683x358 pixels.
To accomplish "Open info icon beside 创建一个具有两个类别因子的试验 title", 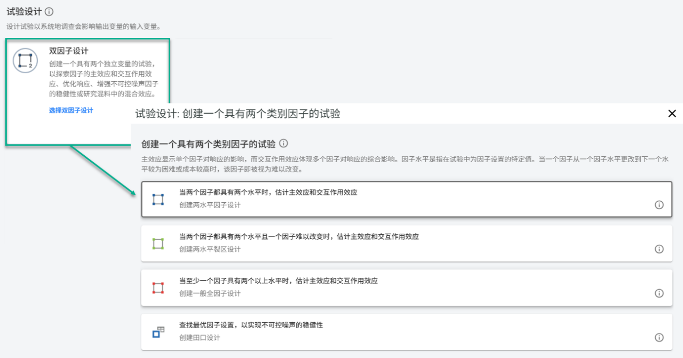I will (x=284, y=144).
